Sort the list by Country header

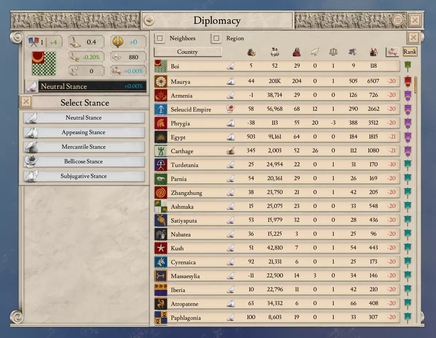point(188,52)
